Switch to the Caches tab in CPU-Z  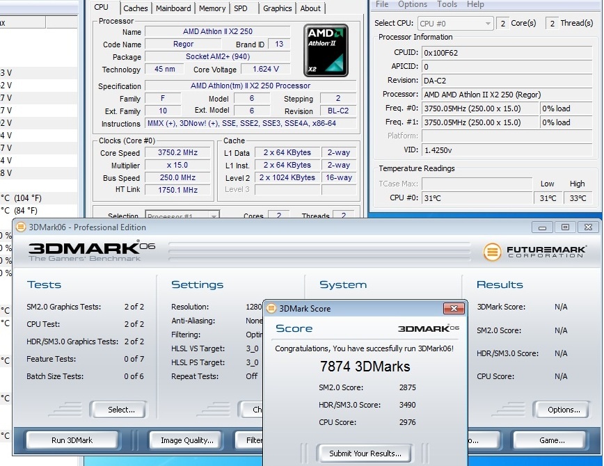click(136, 8)
